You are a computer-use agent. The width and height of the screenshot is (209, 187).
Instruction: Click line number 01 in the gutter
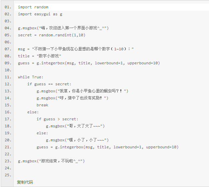point(8,7)
